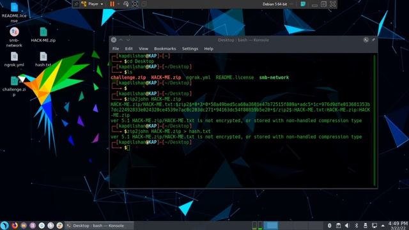409x230 pixels.
Task: Toggle keep Konsole window on all desktops pin
Action: click(x=373, y=40)
